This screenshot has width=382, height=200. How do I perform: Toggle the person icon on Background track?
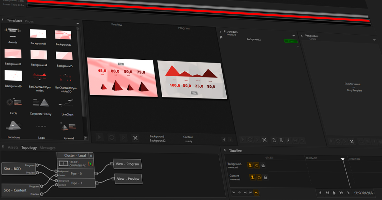250,165
